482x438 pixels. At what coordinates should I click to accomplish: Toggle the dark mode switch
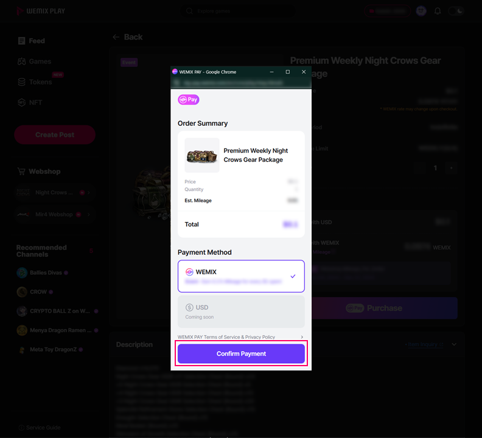[456, 11]
